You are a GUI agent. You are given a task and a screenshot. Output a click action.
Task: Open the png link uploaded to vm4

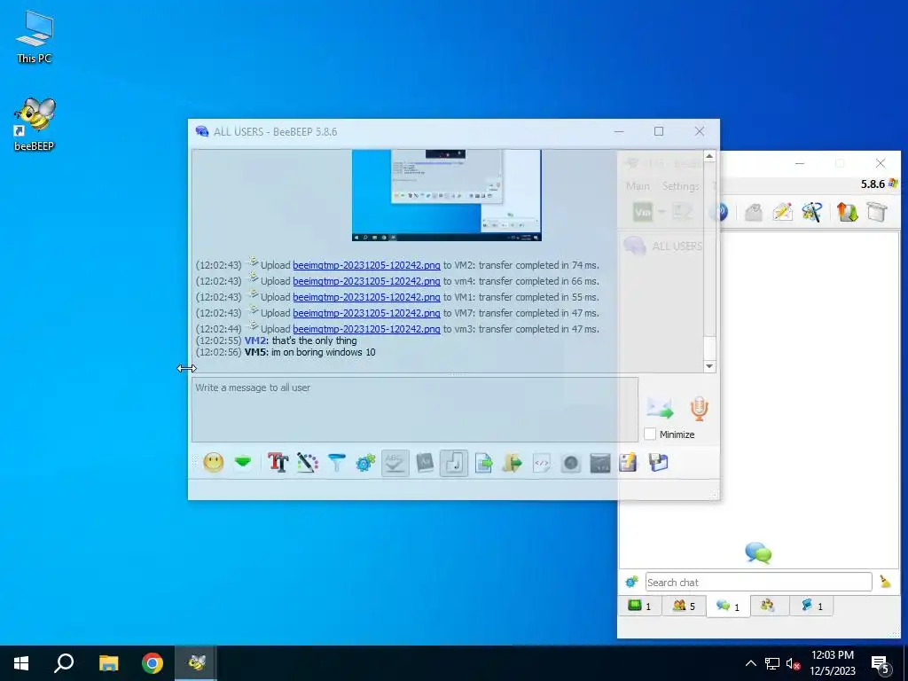click(x=366, y=281)
